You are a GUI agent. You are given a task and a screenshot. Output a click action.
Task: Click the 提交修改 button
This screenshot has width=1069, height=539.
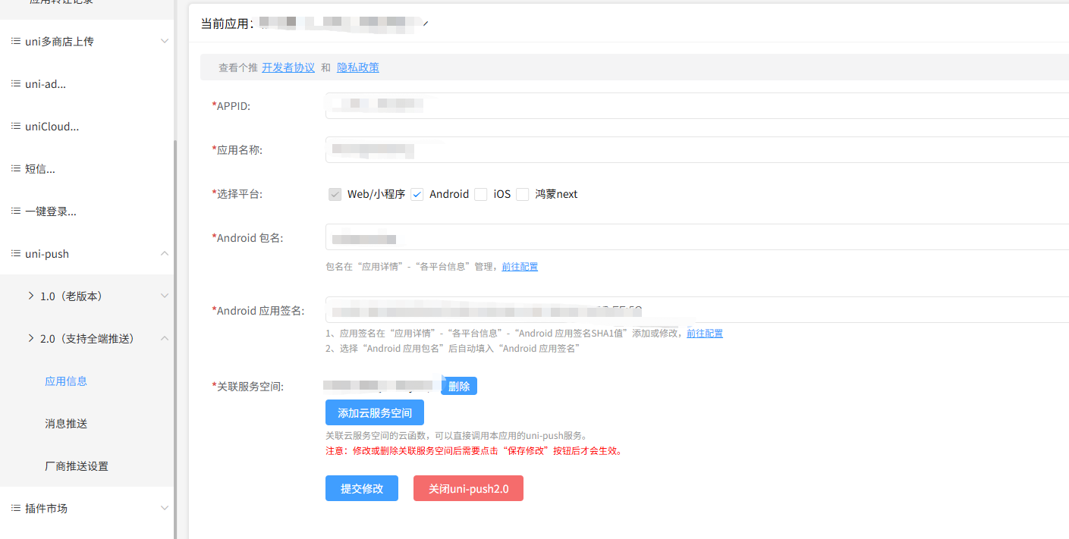coord(362,489)
